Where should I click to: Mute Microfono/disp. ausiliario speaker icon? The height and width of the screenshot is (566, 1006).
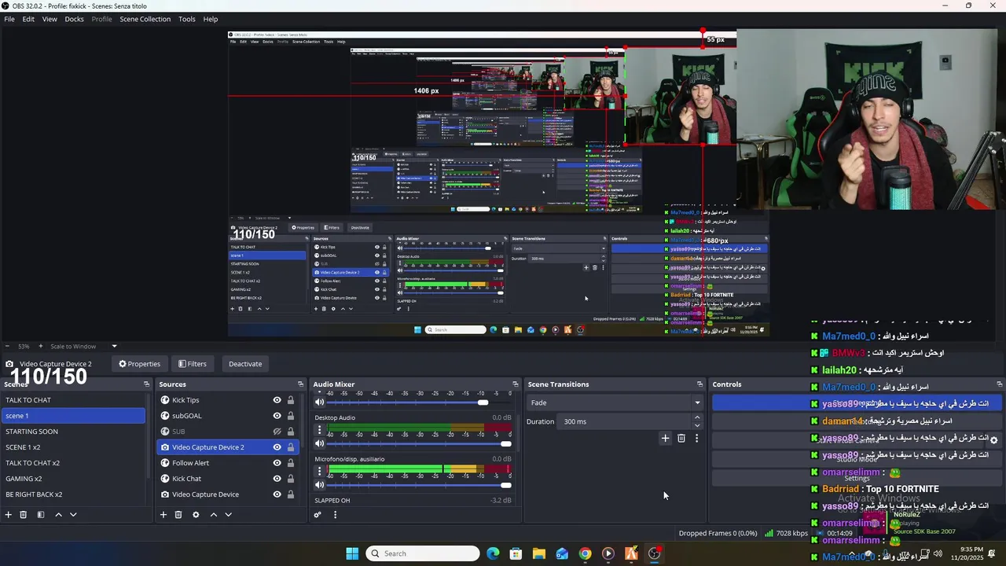pos(319,485)
